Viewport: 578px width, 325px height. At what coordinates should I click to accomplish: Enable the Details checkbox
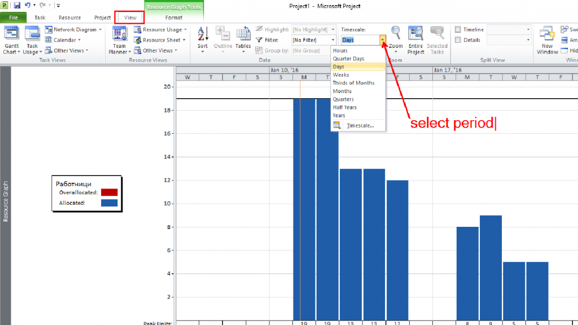click(x=458, y=40)
